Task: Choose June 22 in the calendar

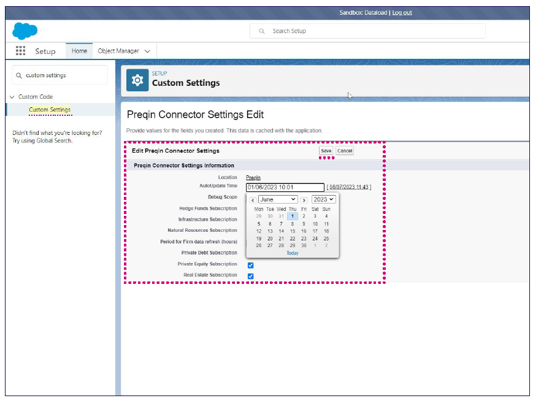Action: coord(293,239)
